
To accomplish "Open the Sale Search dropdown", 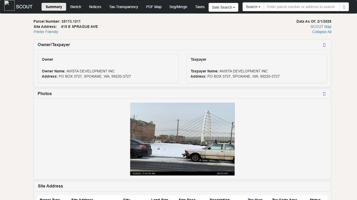I will click(223, 7).
